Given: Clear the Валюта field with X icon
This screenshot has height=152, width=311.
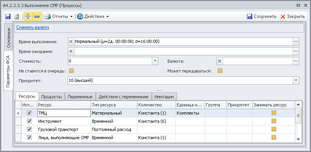Looking at the screenshot, I should click(220, 61).
